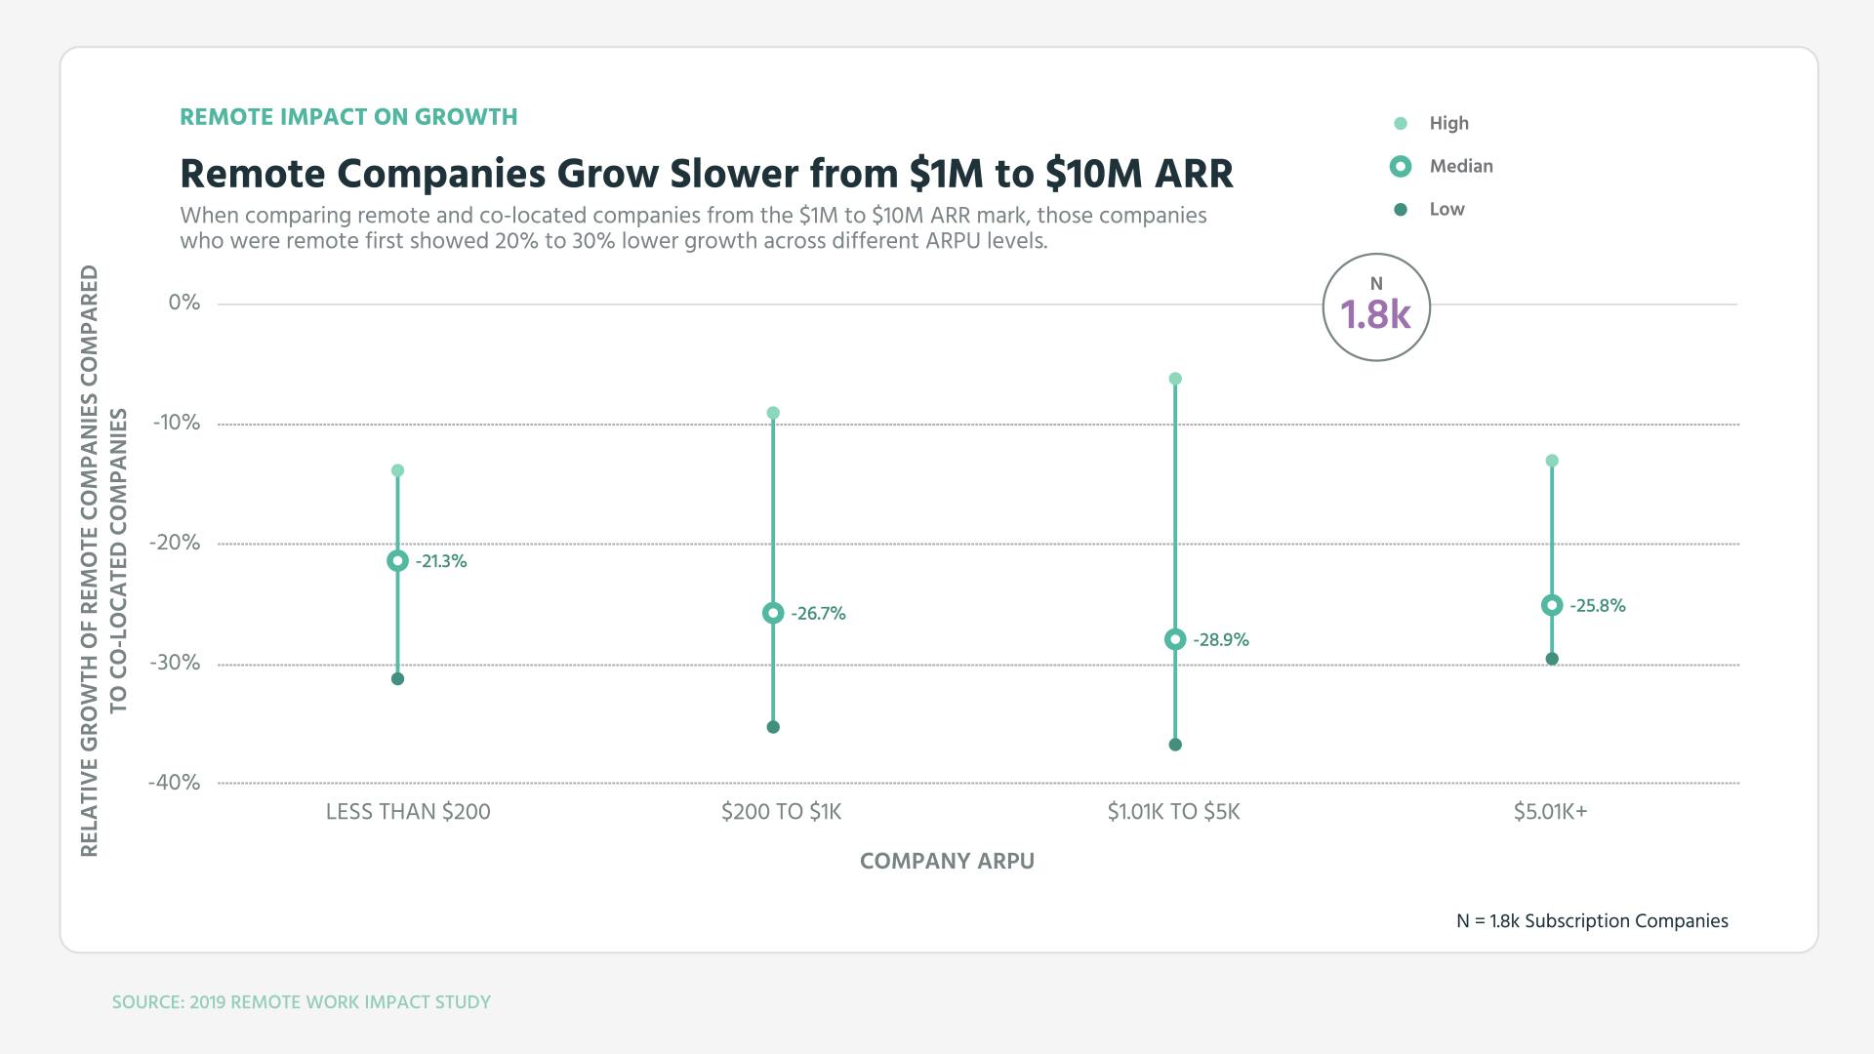Select the Low legend dot
The height and width of the screenshot is (1054, 1874).
(x=1402, y=208)
